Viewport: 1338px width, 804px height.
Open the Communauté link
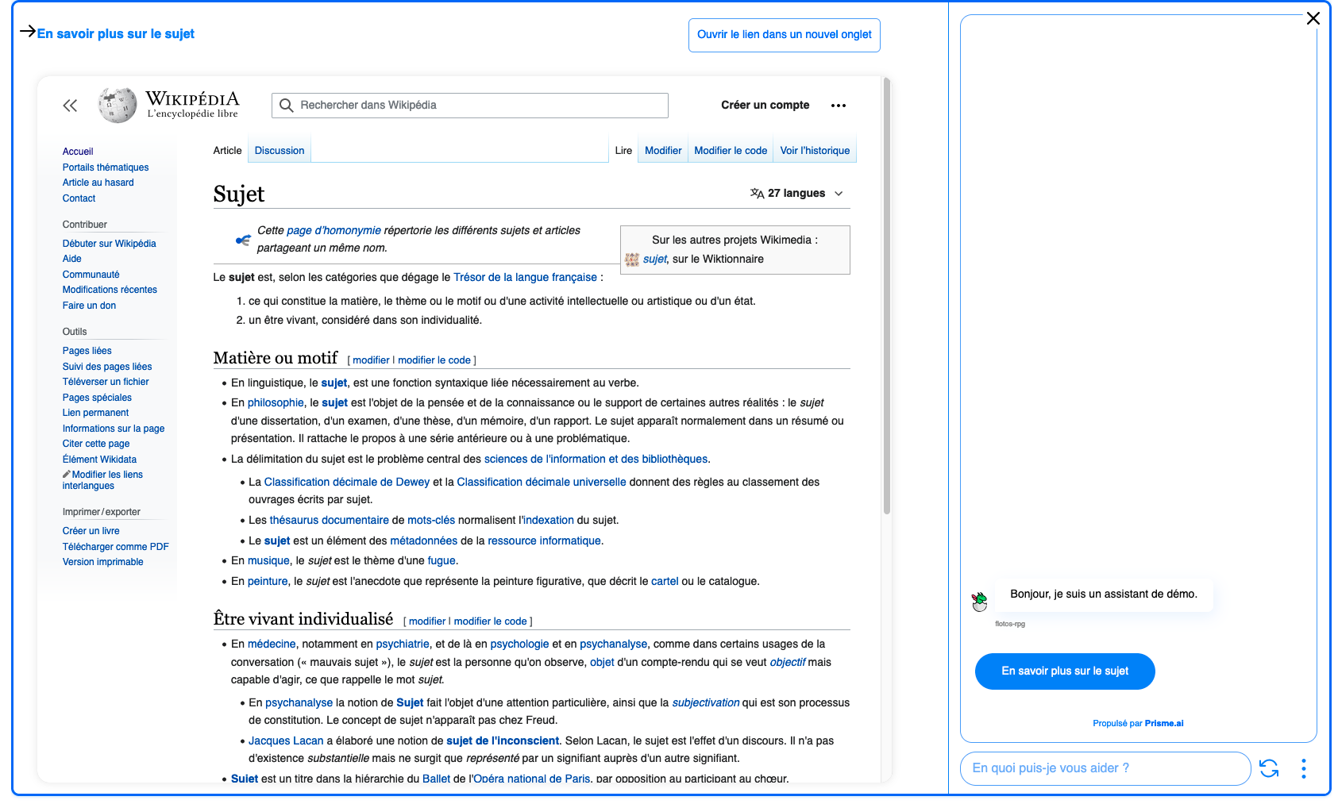(91, 275)
